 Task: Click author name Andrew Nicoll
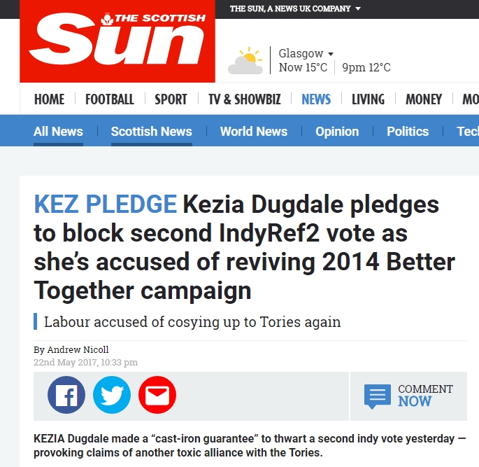(78, 349)
